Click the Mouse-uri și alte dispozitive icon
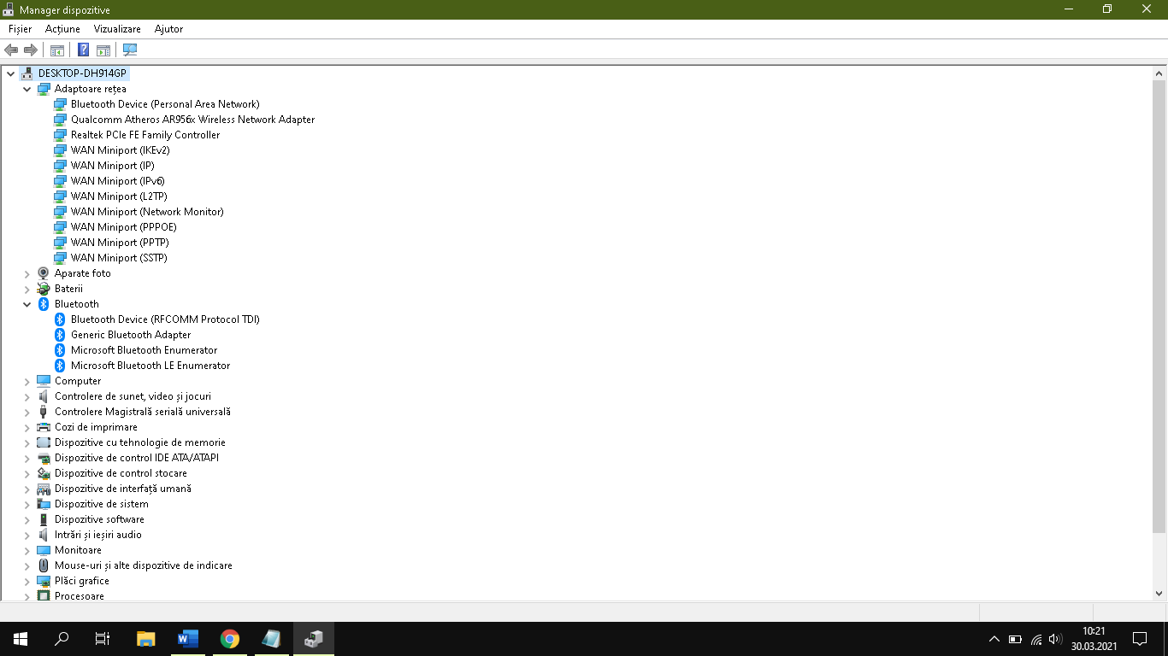Image resolution: width=1168 pixels, height=656 pixels. click(44, 565)
